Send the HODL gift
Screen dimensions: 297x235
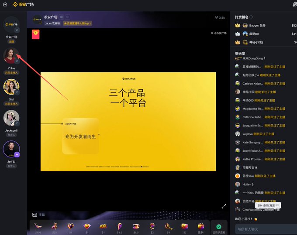pyautogui.click(x=103, y=228)
